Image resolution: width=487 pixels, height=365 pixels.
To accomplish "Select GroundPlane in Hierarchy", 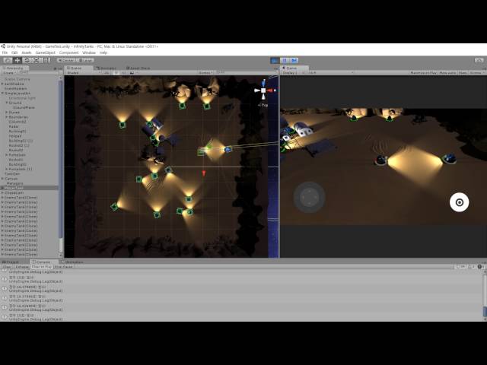I will pyautogui.click(x=24, y=108).
